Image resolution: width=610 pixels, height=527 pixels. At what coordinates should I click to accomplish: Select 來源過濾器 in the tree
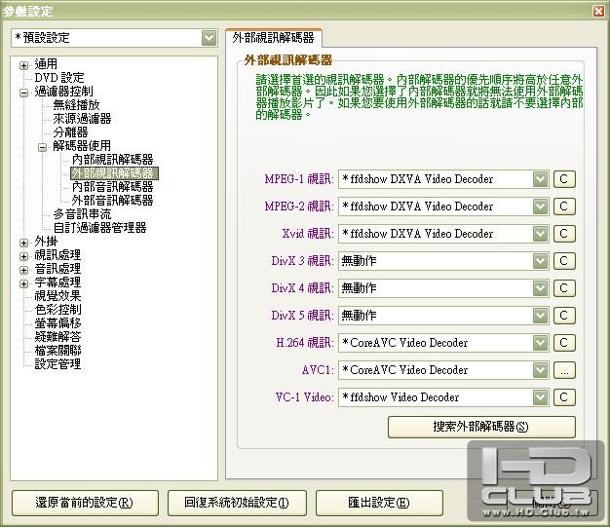(82, 119)
